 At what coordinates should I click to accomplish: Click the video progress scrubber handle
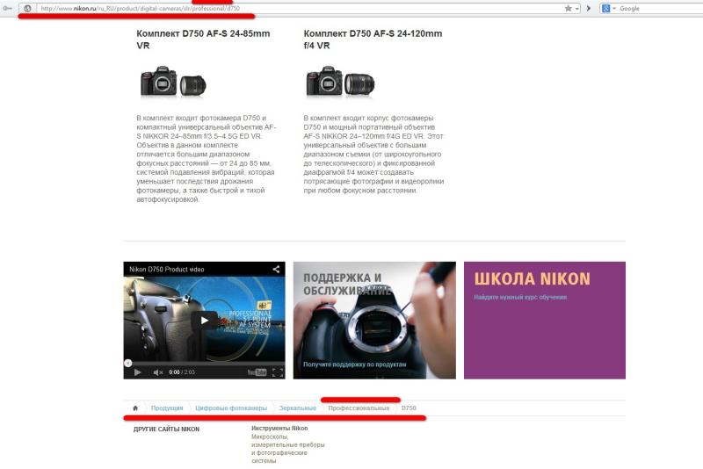pos(127,363)
